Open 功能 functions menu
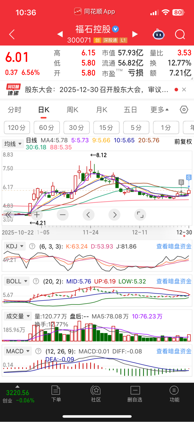 [x=174, y=394]
